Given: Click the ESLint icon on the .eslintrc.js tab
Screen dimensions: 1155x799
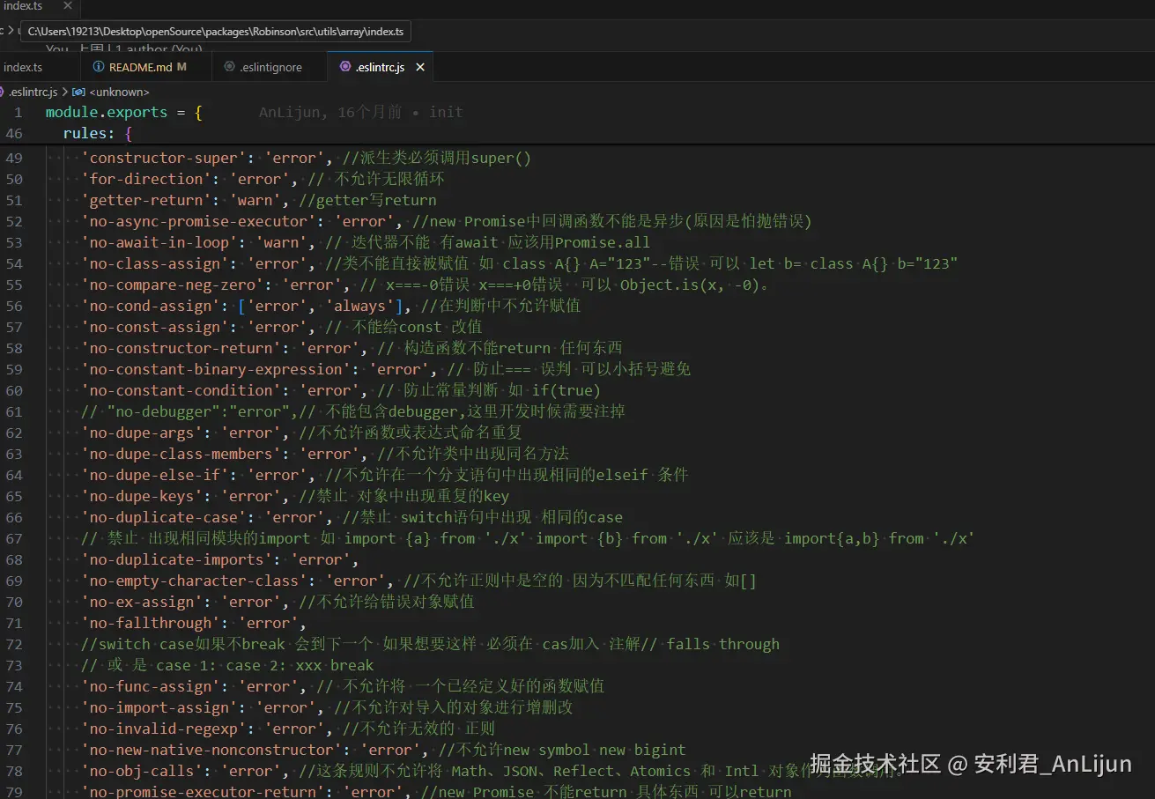Looking at the screenshot, I should point(345,67).
